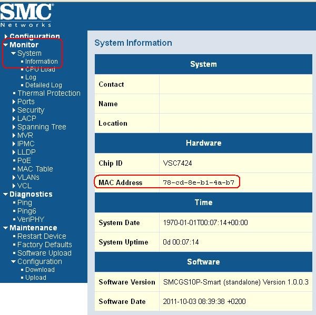Collapse the Maintenance section arrow
Viewport: 316px width, 315px height.
click(6, 228)
